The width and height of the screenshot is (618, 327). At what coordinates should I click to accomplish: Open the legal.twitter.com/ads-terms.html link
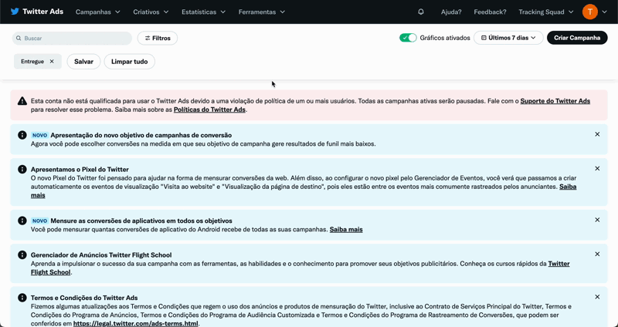136,323
